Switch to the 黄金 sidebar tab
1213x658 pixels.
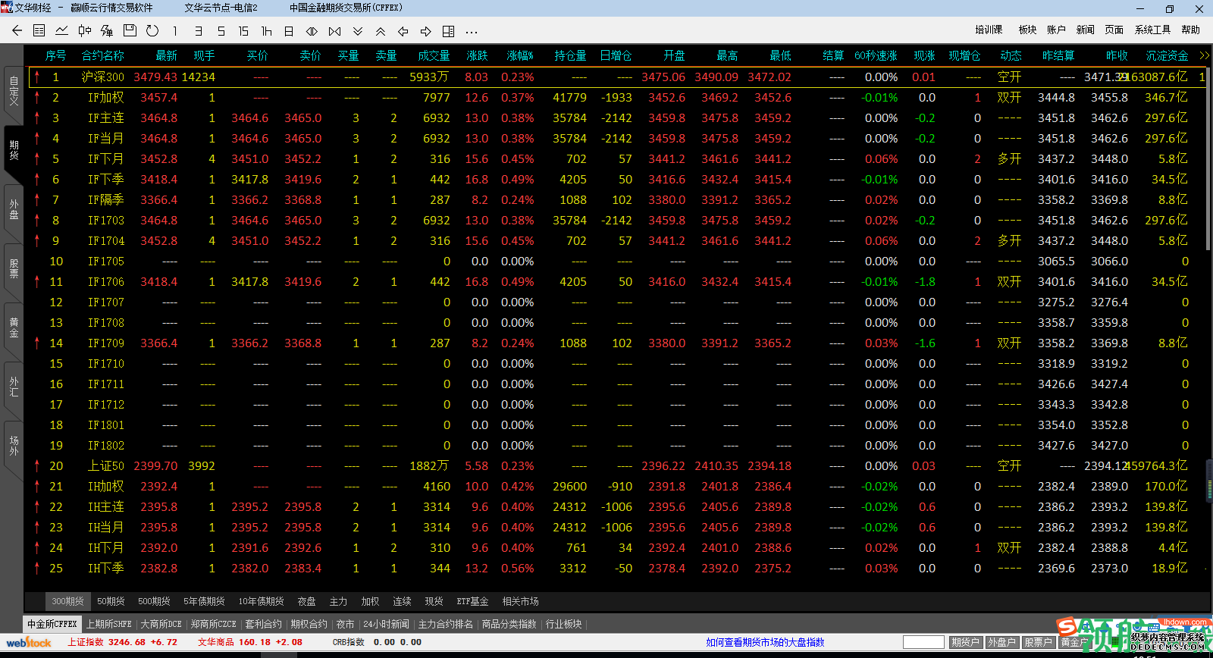click(13, 327)
